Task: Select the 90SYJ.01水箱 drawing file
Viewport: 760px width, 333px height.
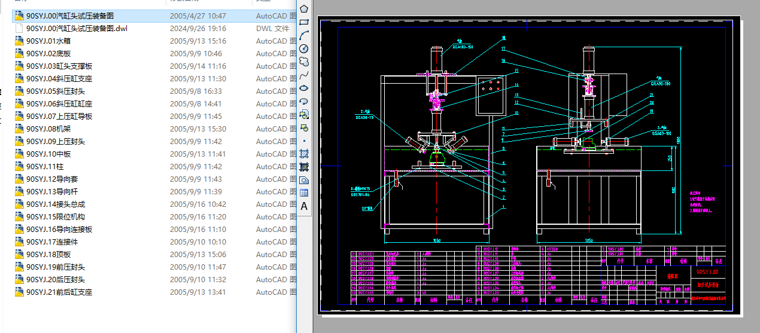Action: [x=48, y=41]
